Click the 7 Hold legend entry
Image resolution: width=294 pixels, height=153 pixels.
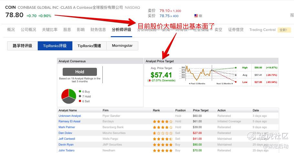click(85, 97)
